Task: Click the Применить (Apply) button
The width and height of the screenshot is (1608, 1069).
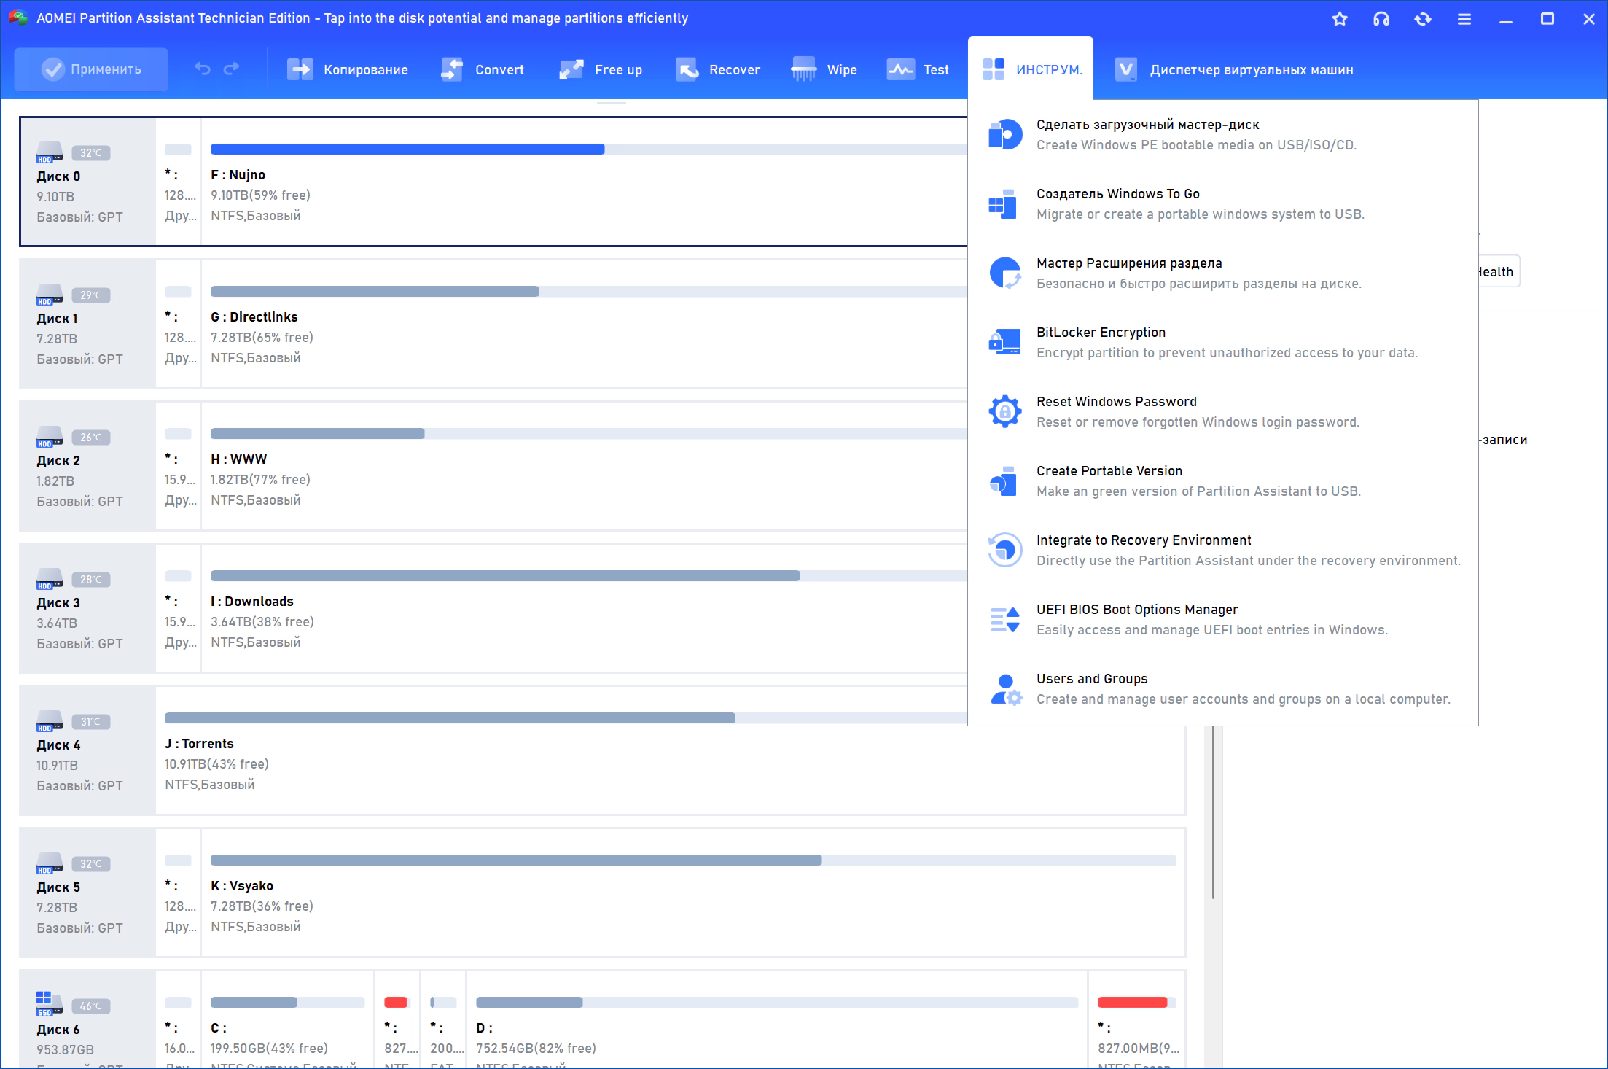Action: [x=91, y=69]
